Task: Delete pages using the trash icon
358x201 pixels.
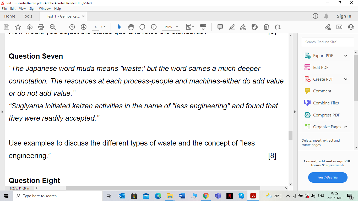Action: click(266, 27)
